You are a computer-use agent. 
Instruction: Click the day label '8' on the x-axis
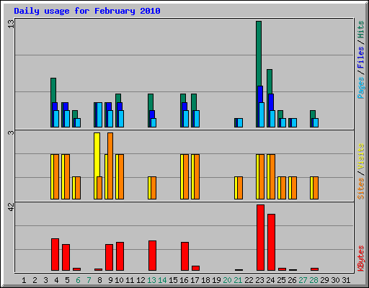coord(99,280)
